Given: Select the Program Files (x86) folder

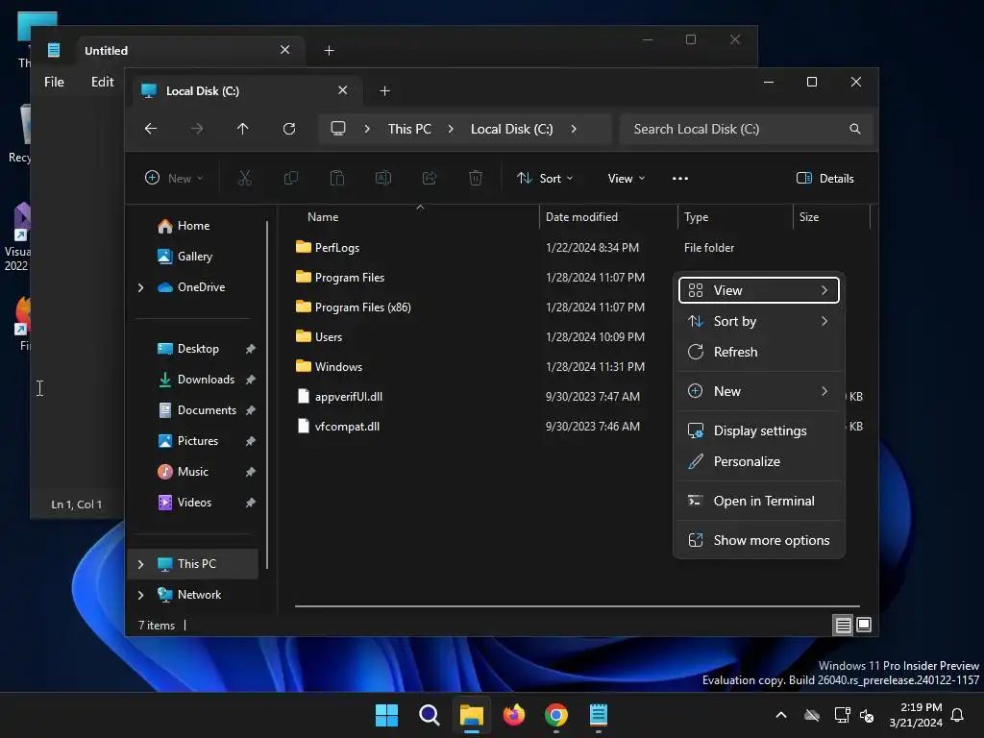Looking at the screenshot, I should pos(362,307).
